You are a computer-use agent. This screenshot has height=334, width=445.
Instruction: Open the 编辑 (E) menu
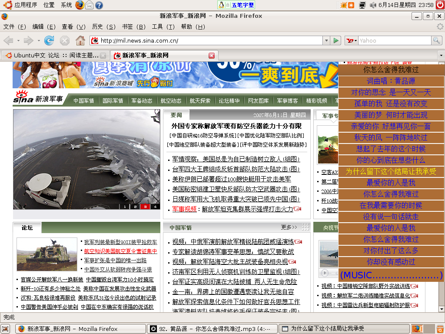point(44,27)
